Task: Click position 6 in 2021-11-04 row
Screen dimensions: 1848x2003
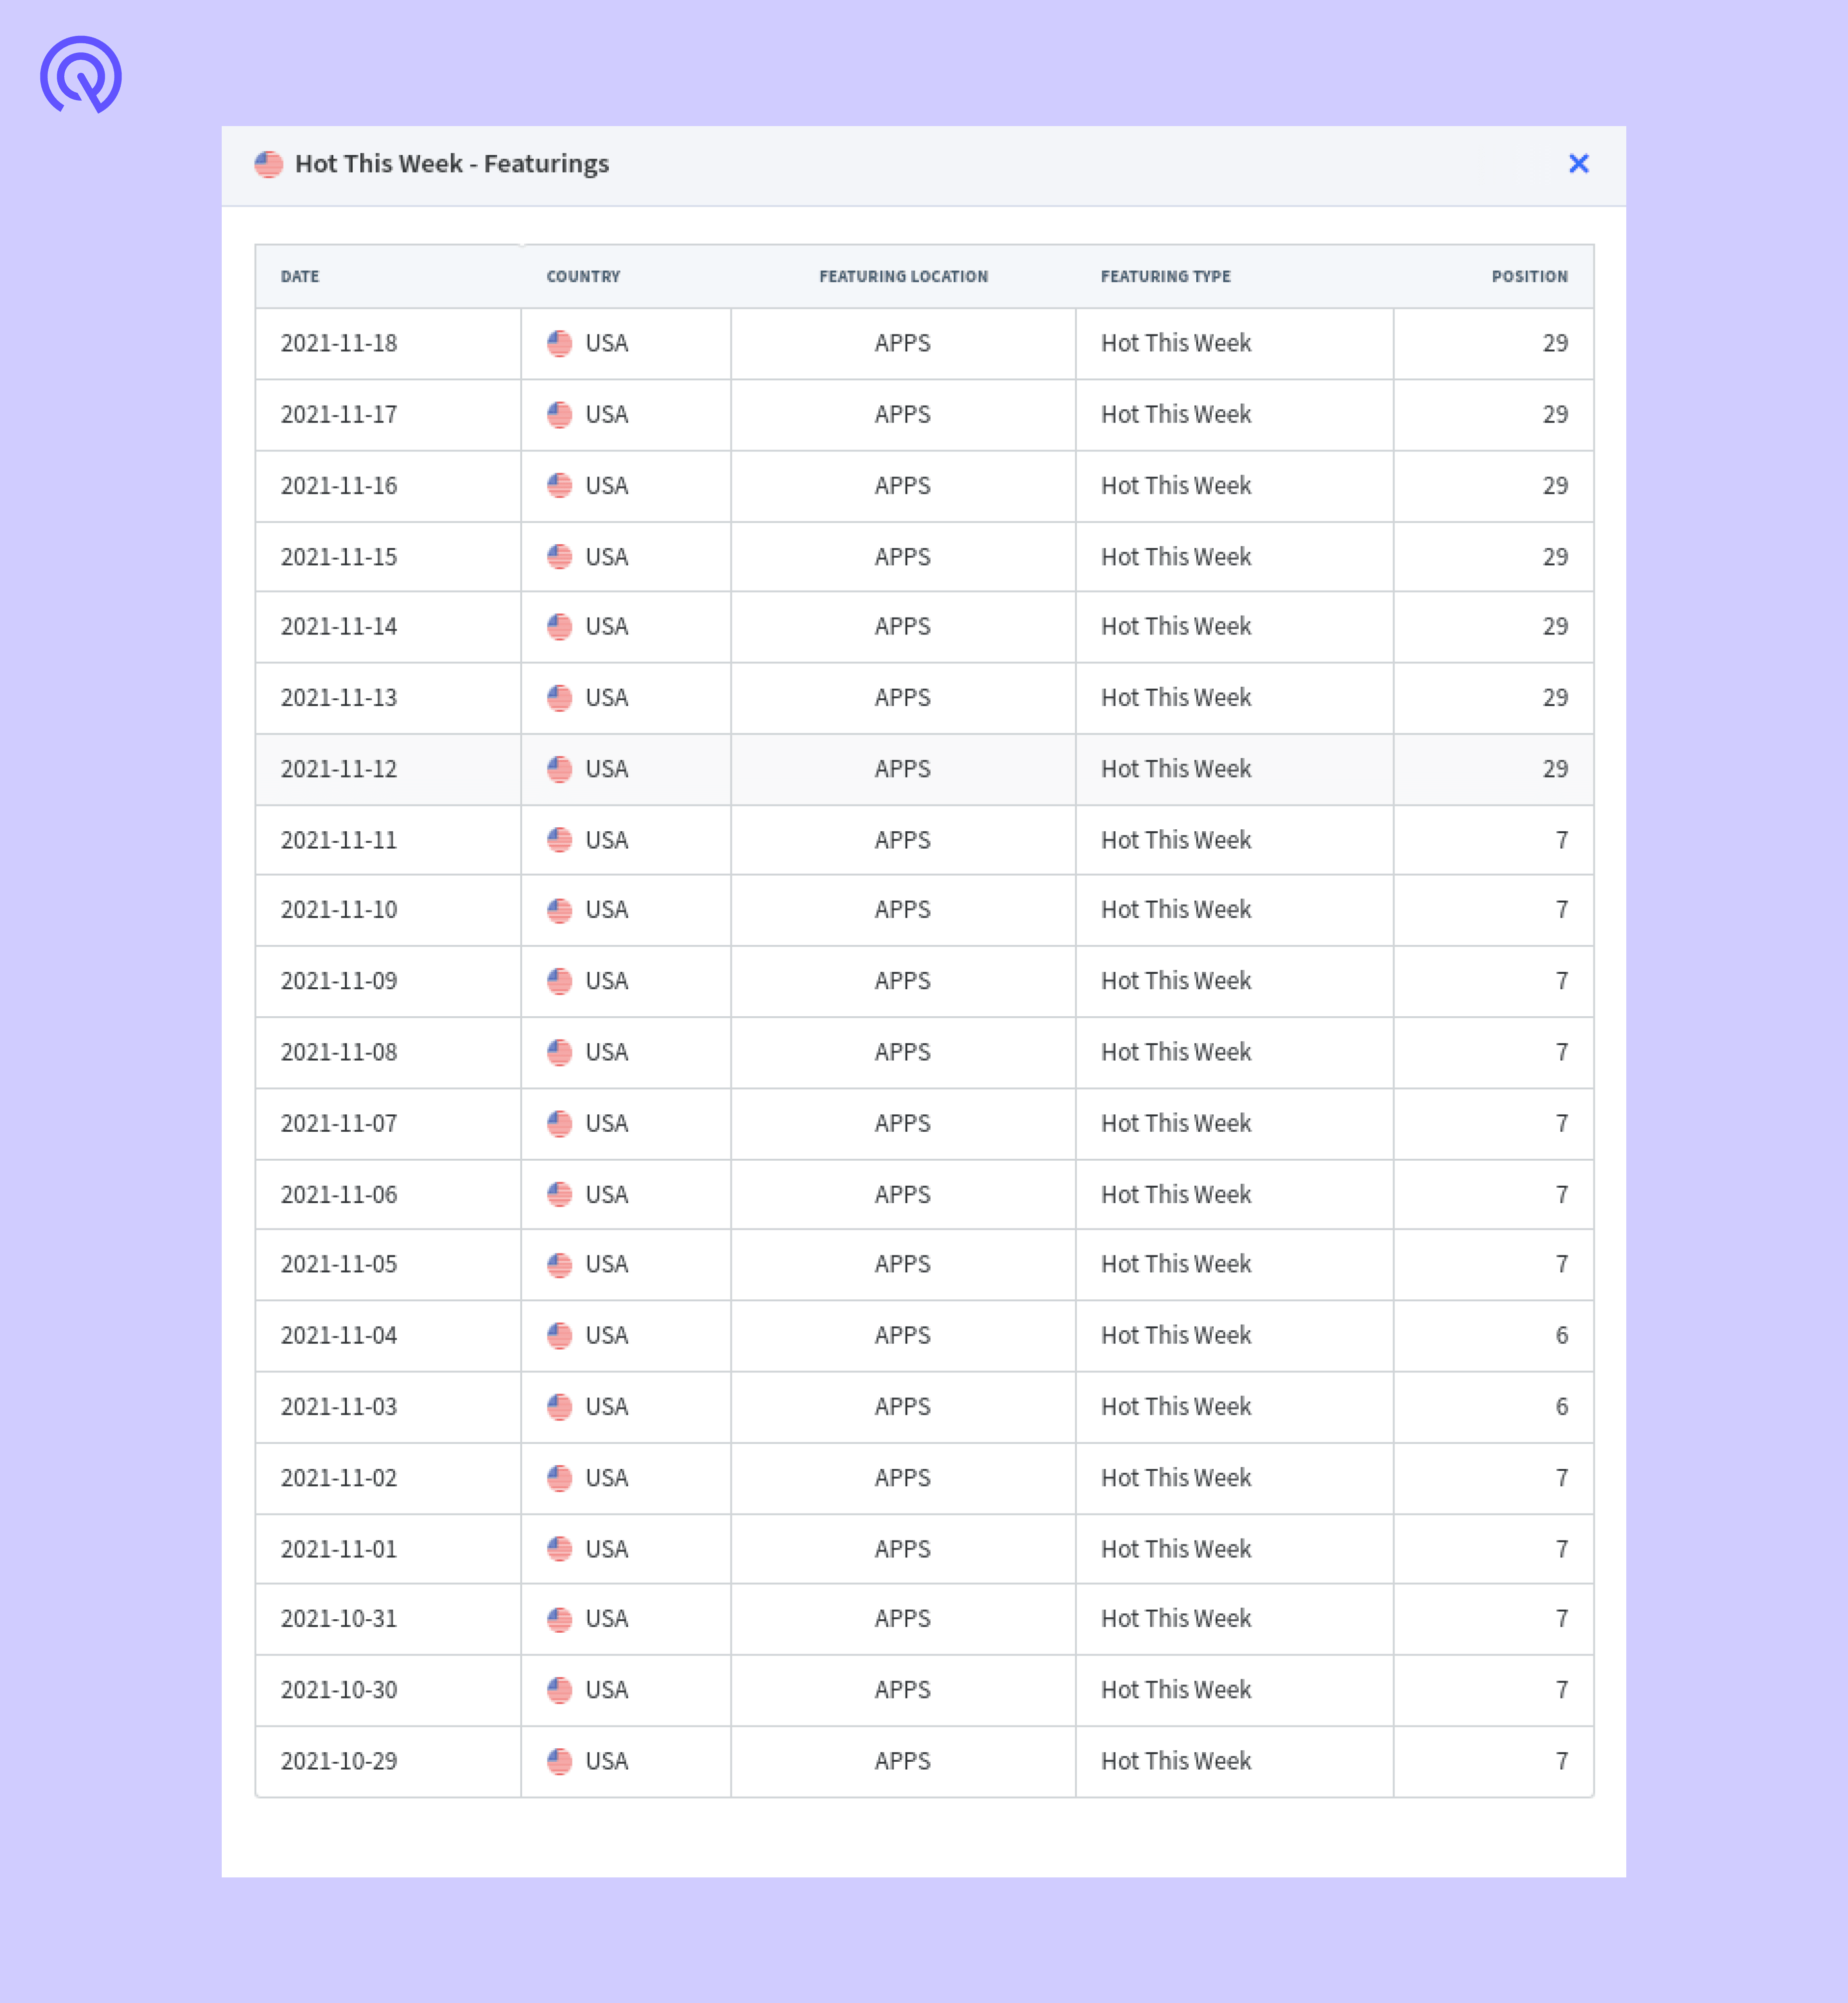Action: pyautogui.click(x=1561, y=1335)
